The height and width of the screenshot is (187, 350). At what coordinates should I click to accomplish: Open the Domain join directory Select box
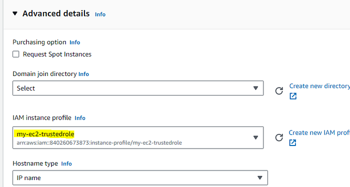pyautogui.click(x=138, y=88)
